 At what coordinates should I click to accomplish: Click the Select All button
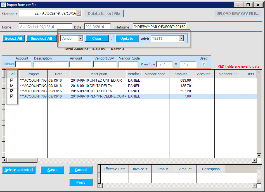[x=13, y=38]
